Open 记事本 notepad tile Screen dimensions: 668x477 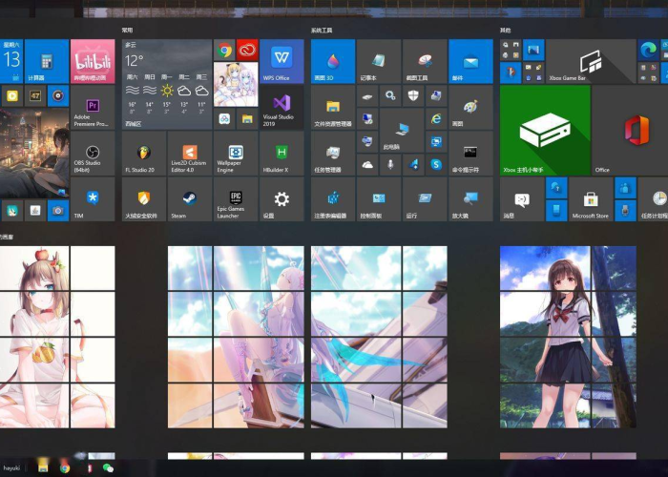click(379, 61)
